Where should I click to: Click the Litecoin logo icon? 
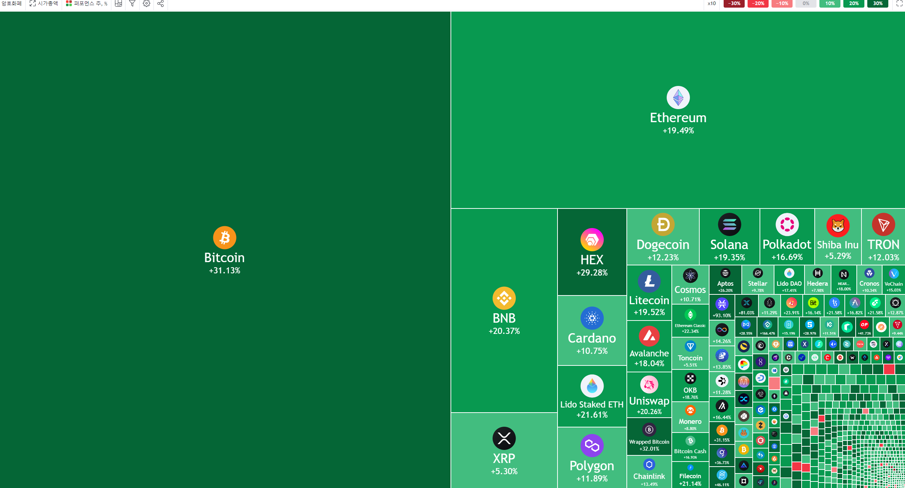649,281
